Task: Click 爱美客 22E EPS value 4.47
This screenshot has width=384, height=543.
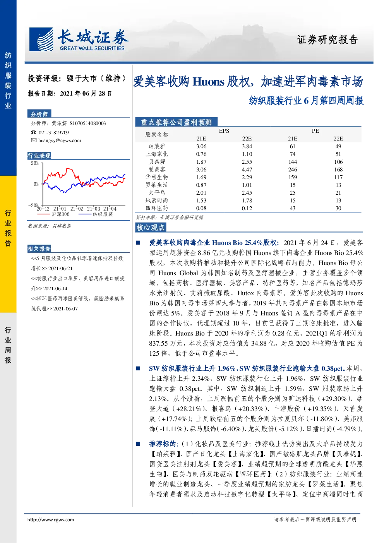Action: pos(247,170)
